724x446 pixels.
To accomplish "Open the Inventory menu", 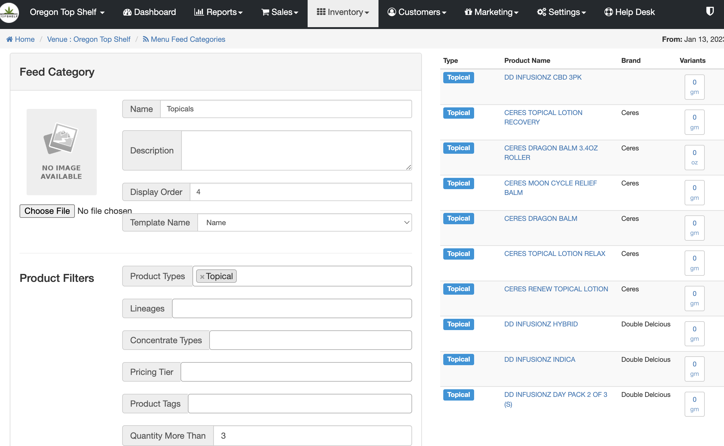I will pyautogui.click(x=343, y=12).
